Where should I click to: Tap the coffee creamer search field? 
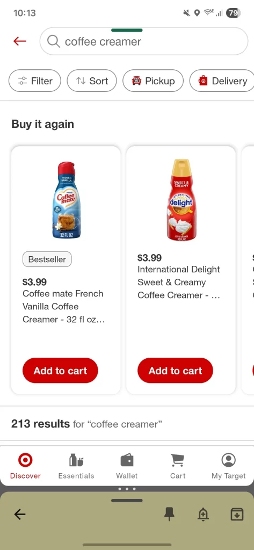click(x=144, y=41)
